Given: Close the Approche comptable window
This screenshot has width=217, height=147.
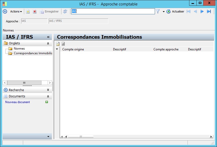Looking at the screenshot, I should (209, 3).
